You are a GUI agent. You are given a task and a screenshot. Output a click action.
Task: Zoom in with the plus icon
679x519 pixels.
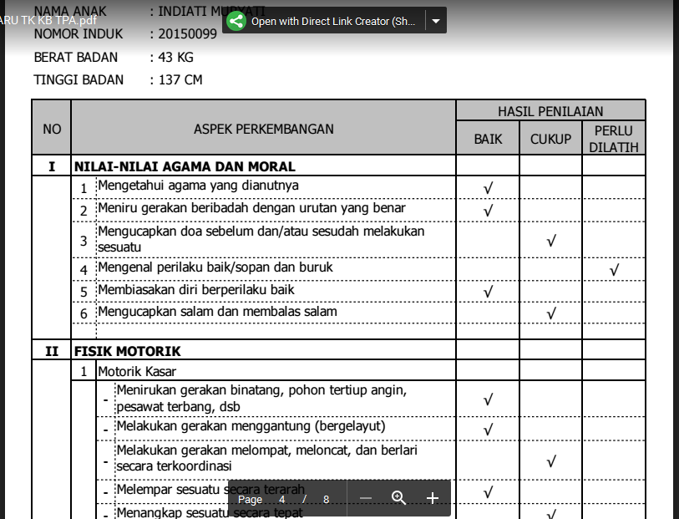click(433, 498)
